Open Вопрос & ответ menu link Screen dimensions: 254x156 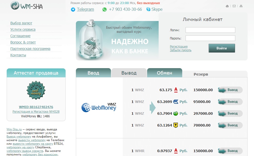tap(23, 42)
